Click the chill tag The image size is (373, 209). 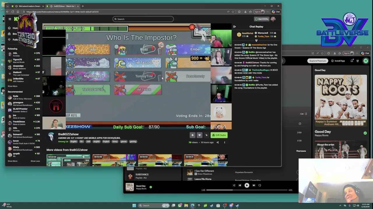89,141
